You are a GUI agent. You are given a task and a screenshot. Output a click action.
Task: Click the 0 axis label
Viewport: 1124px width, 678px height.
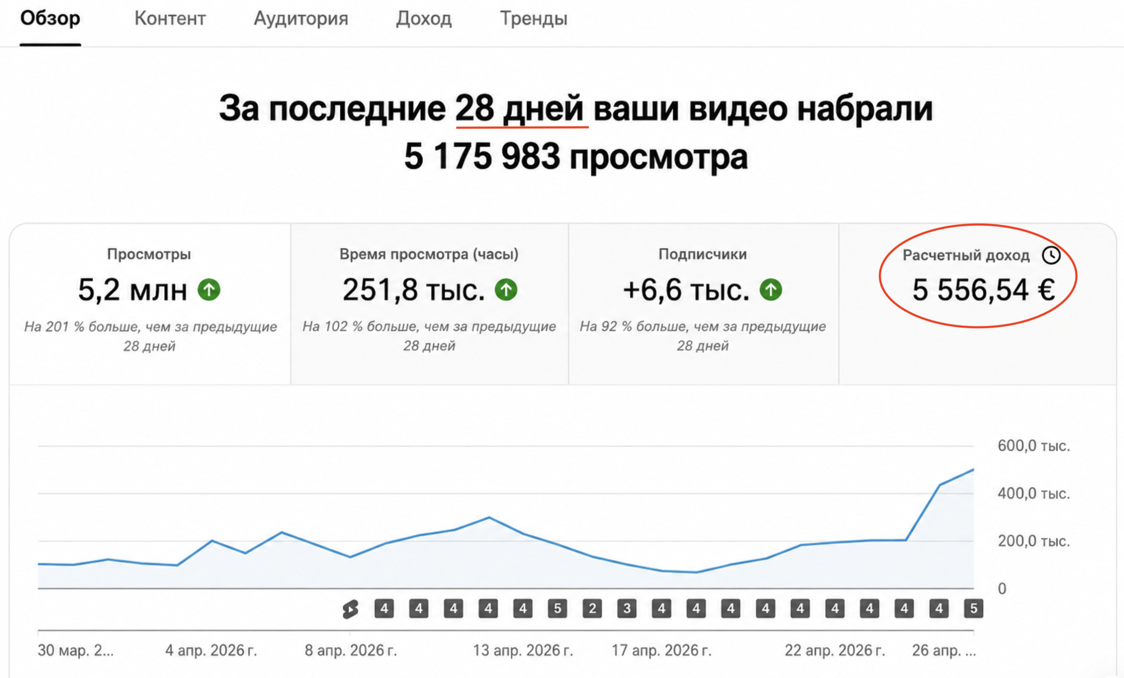pos(1002,588)
